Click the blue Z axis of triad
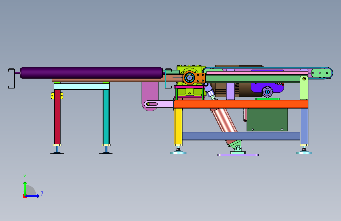The image size is (341, 221). coord(33,196)
